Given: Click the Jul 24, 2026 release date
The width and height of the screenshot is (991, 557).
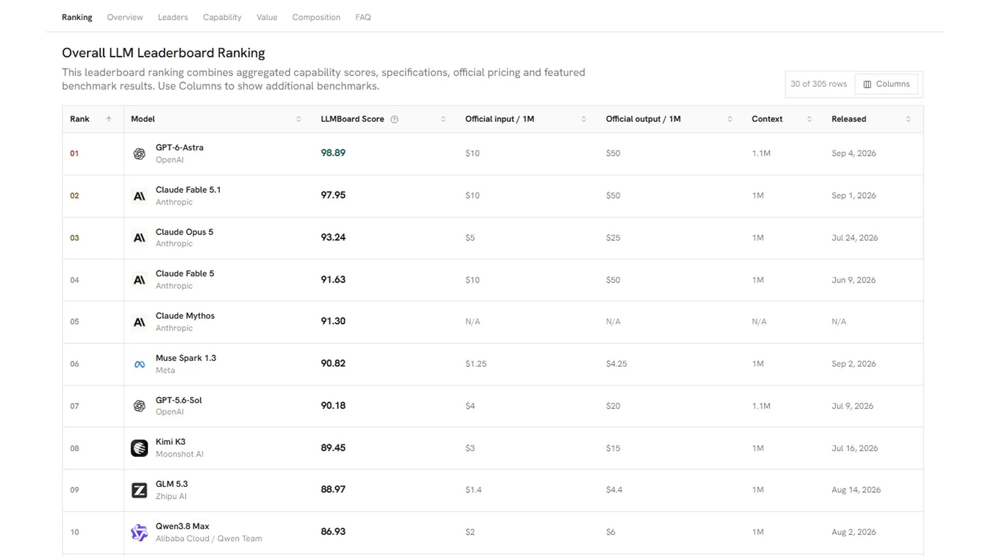Looking at the screenshot, I should (855, 238).
